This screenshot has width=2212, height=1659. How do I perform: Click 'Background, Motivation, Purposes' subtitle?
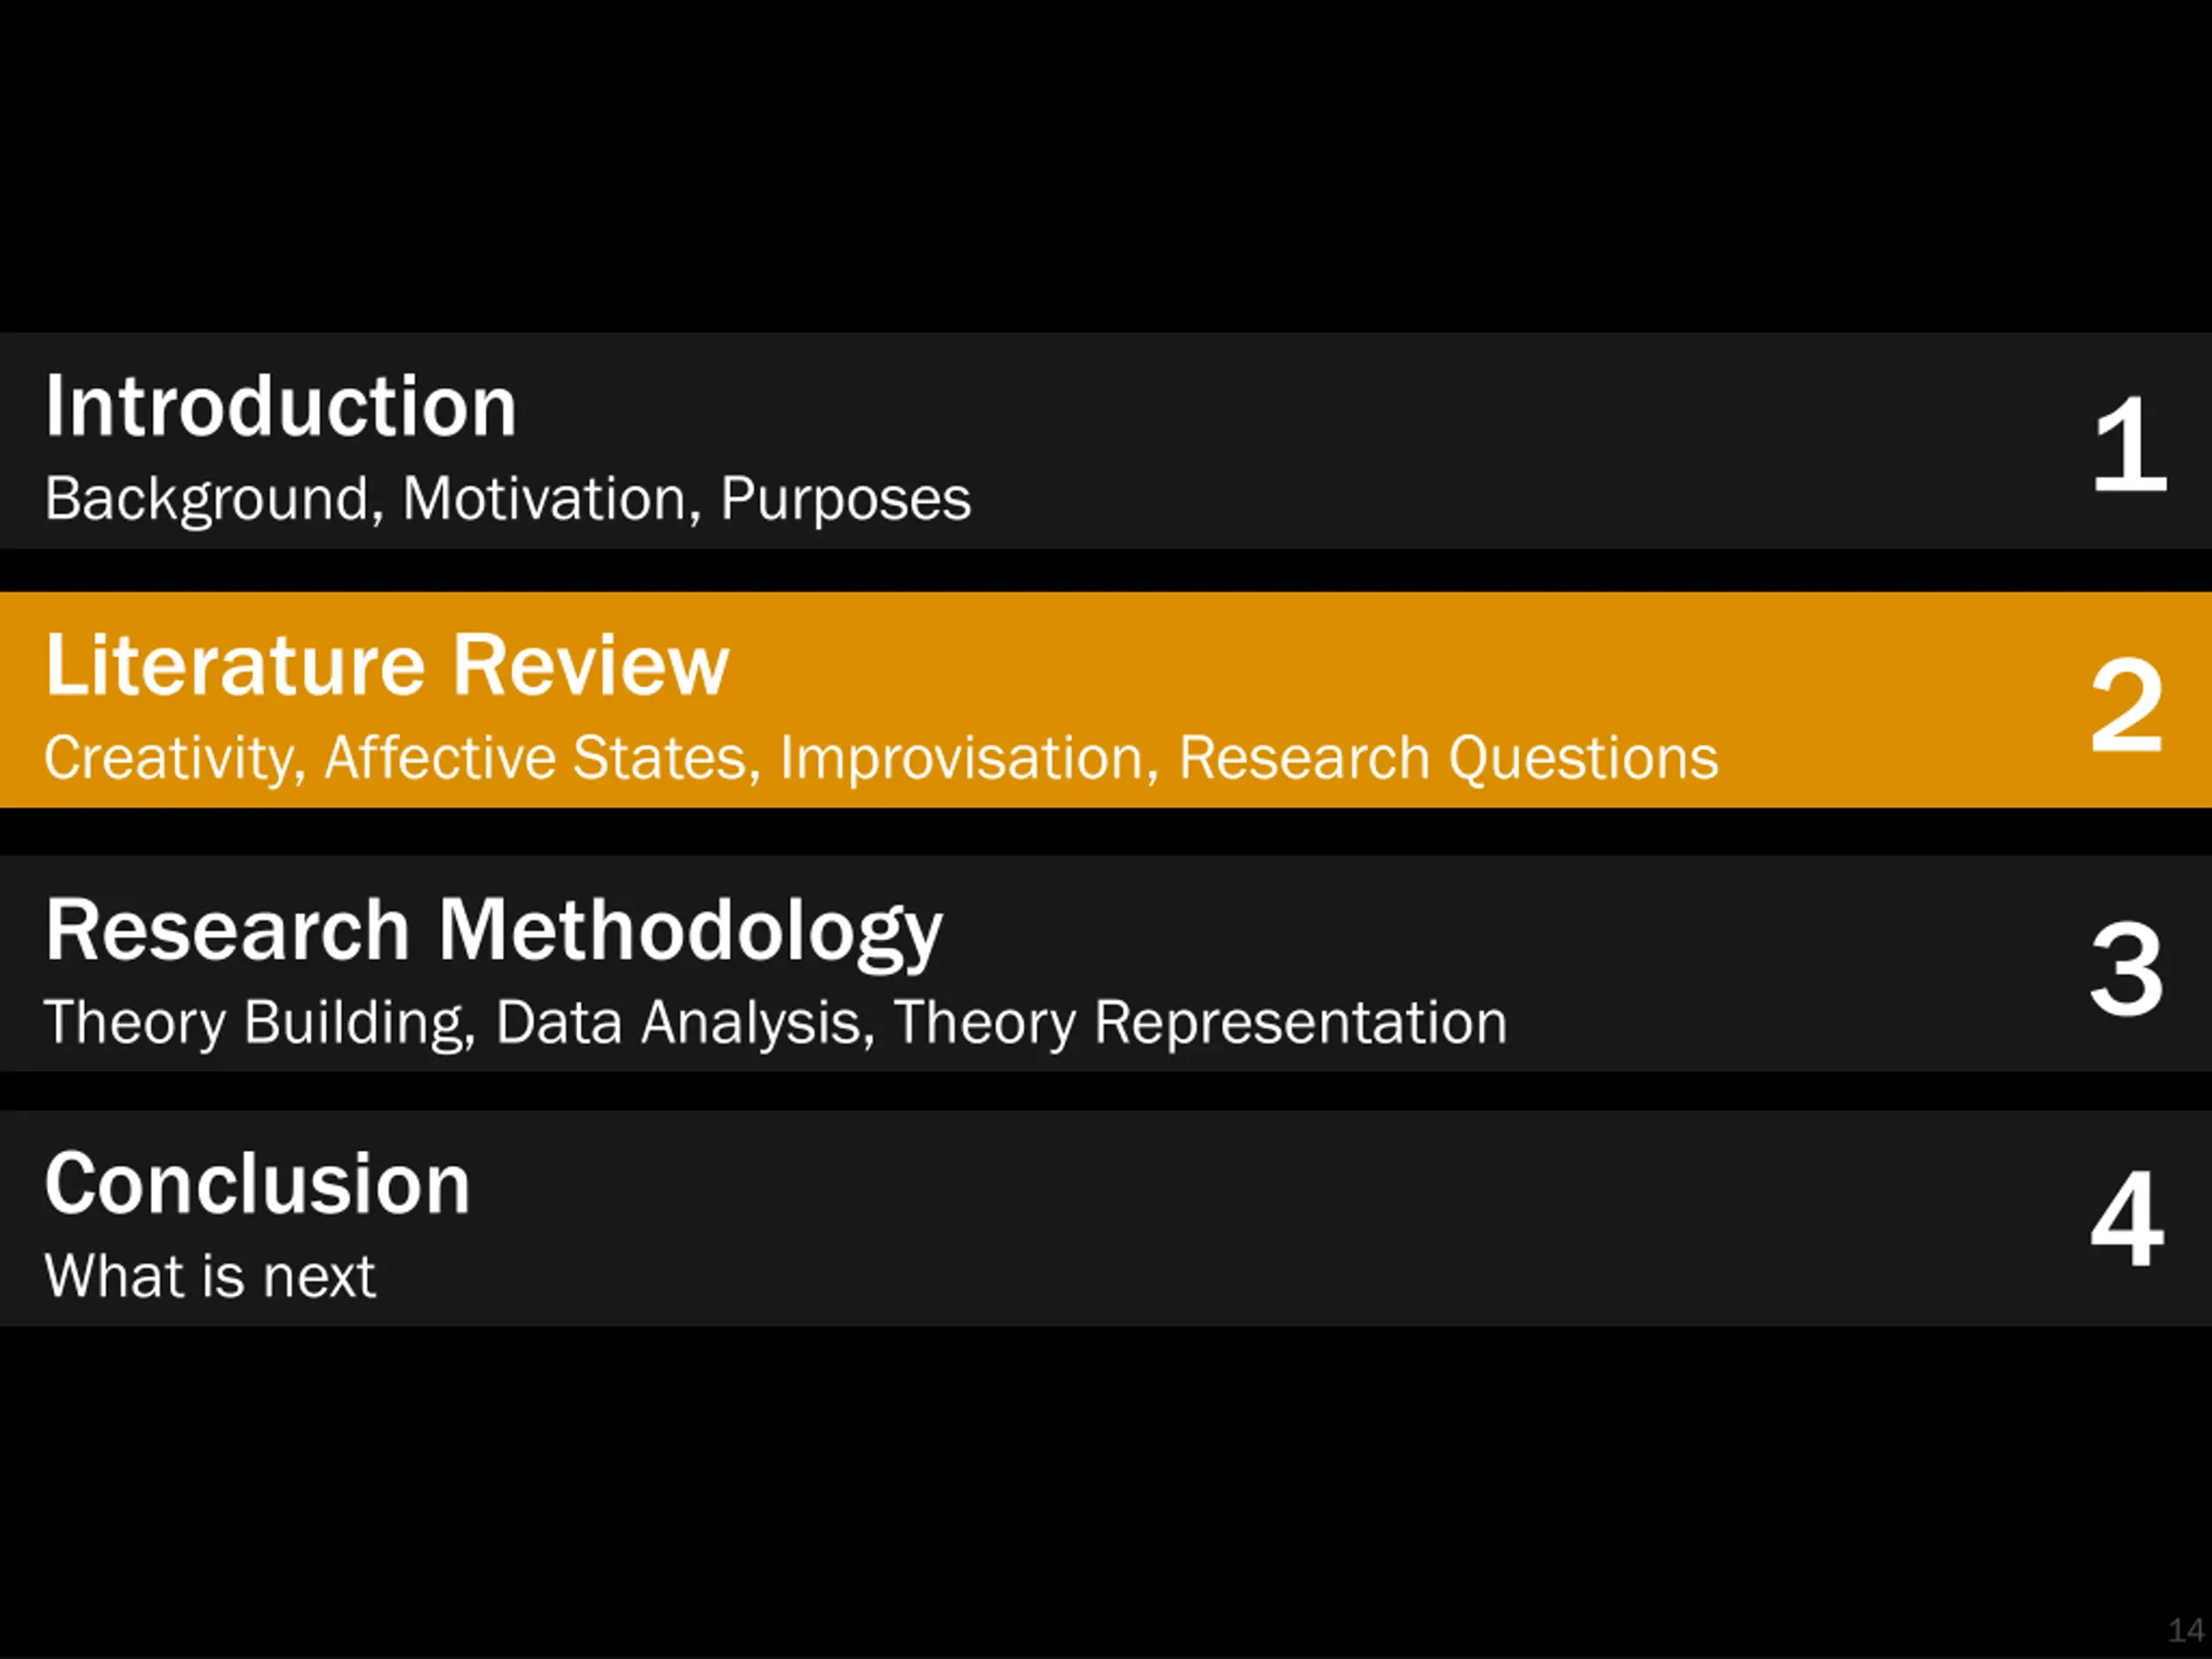tap(507, 499)
